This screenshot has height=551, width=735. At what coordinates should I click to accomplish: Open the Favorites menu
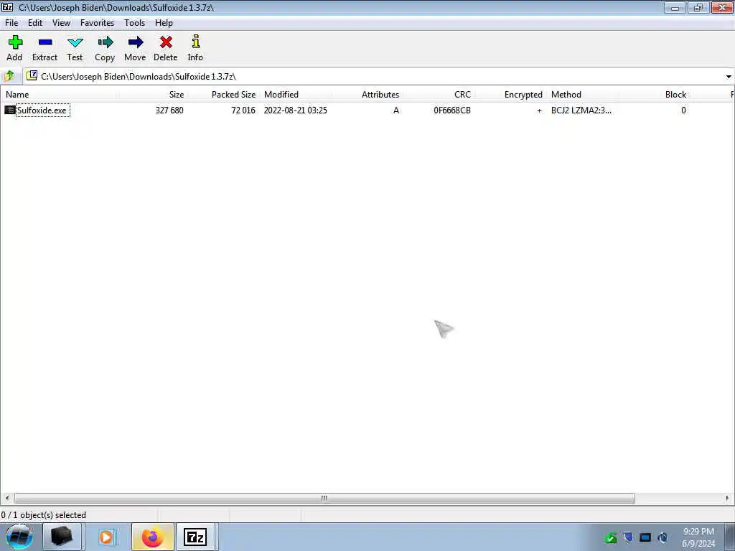click(x=97, y=22)
